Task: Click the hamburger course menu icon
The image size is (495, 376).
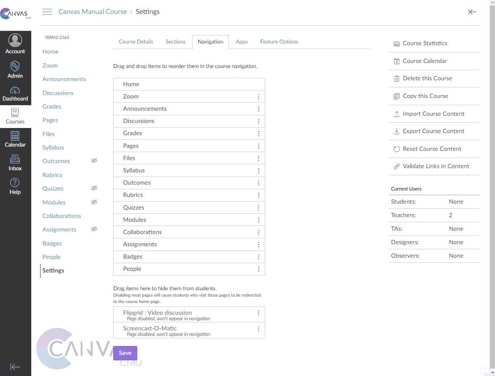Action: tap(47, 12)
